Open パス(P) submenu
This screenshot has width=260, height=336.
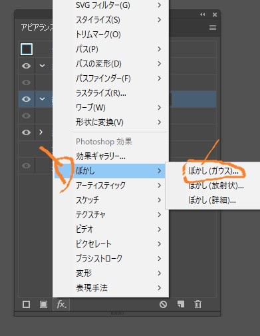[110, 49]
